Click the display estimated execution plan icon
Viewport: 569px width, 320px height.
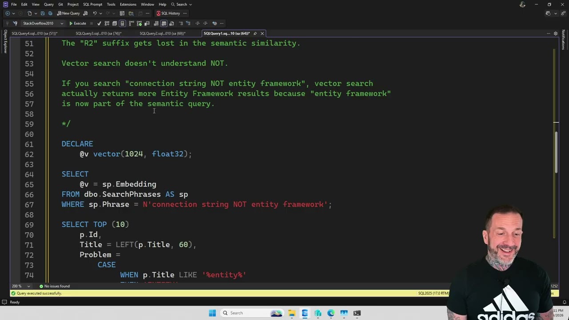click(107, 23)
